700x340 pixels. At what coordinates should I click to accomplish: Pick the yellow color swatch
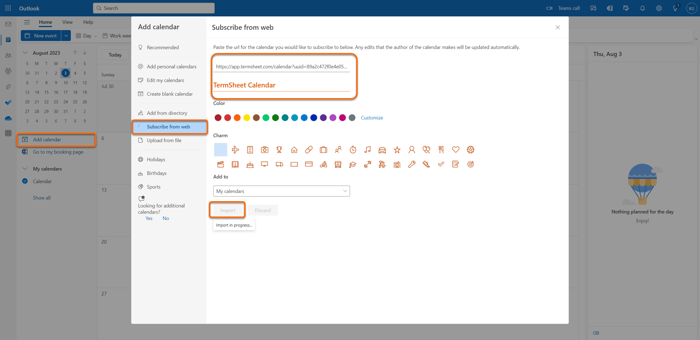click(247, 118)
